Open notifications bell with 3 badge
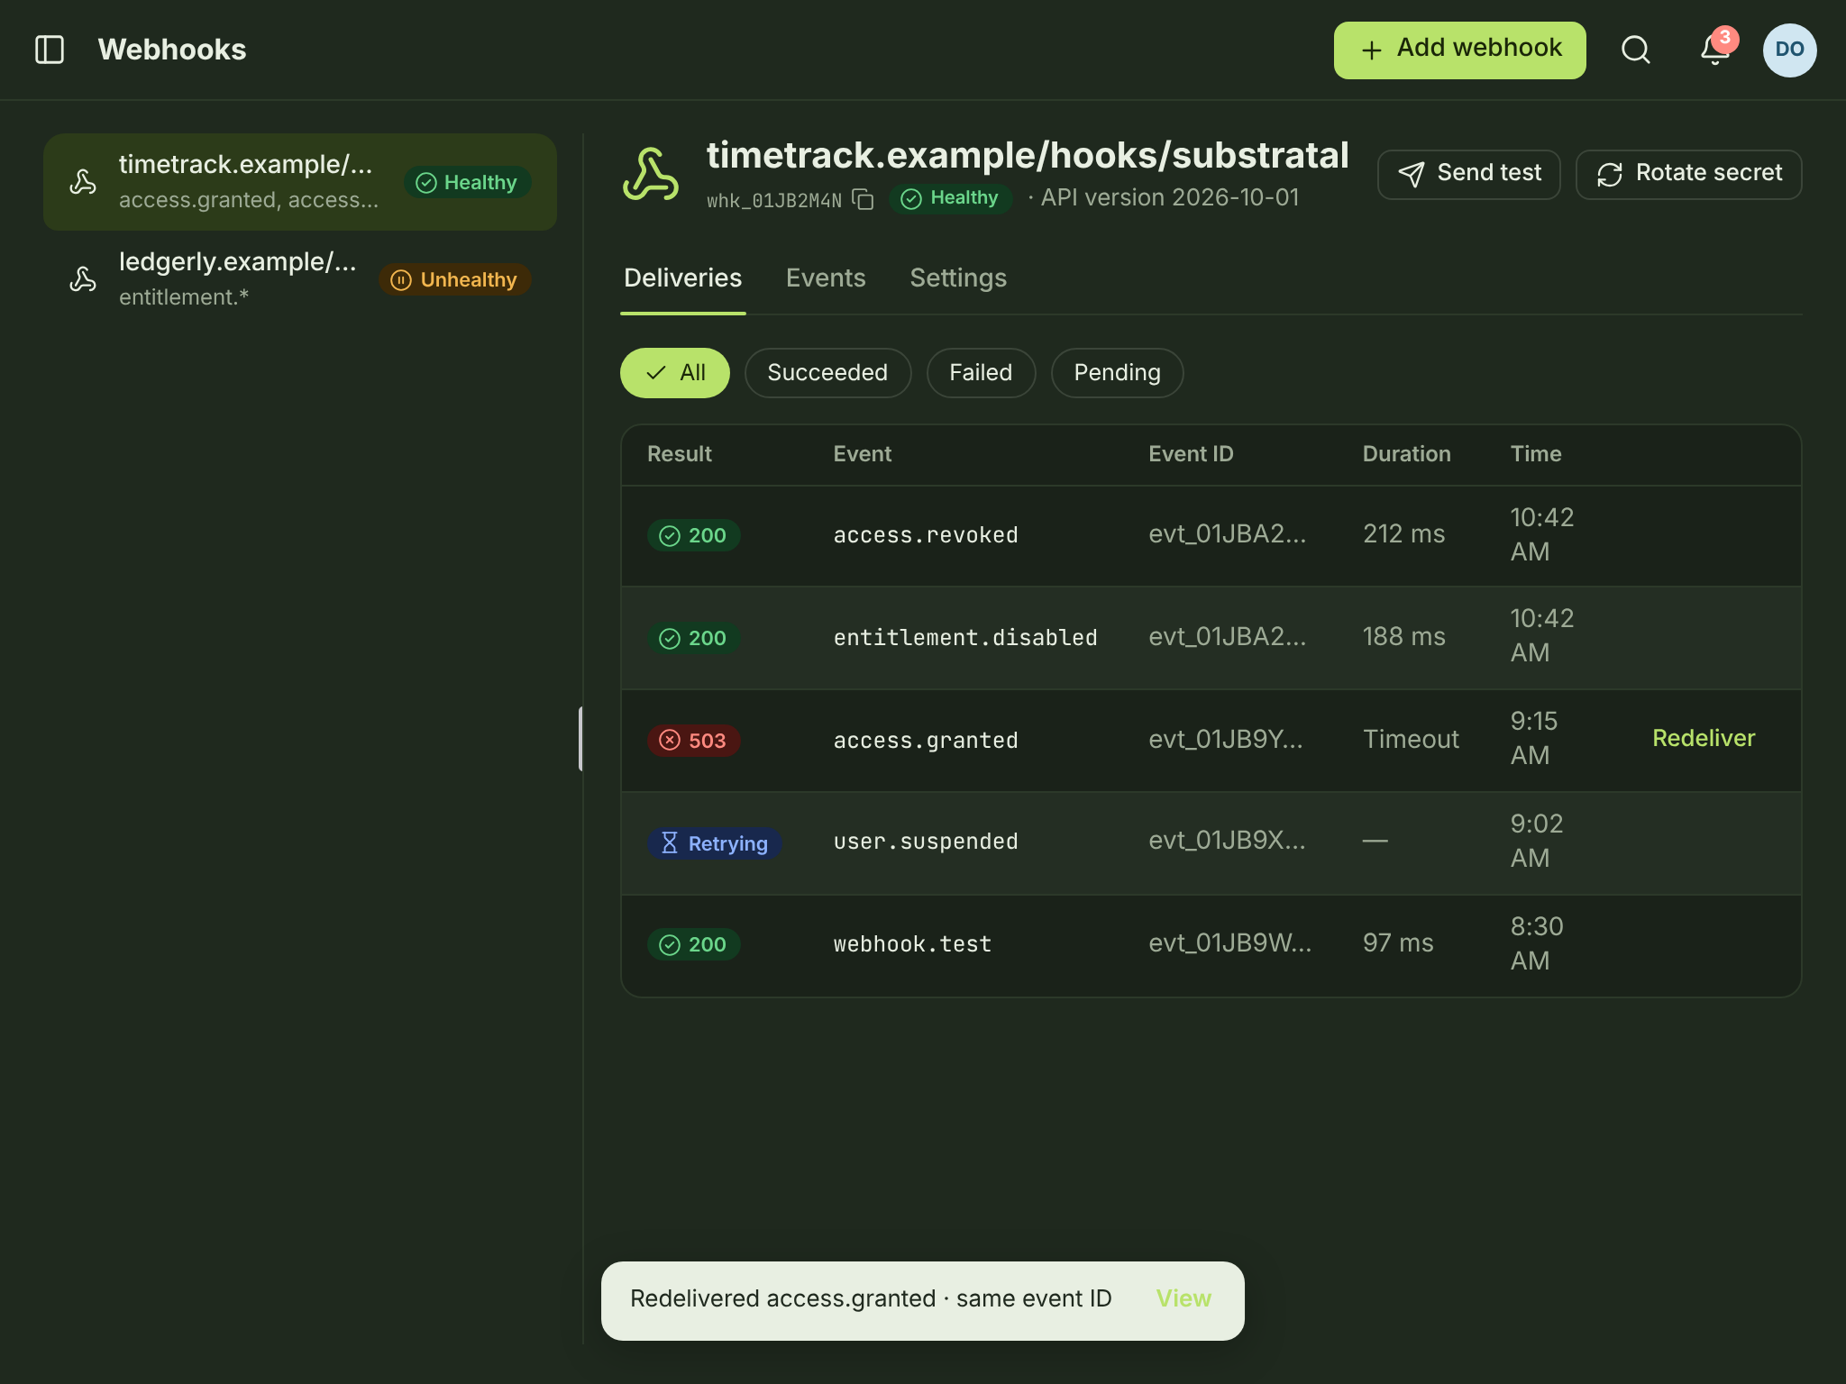The image size is (1846, 1384). pos(1715,50)
